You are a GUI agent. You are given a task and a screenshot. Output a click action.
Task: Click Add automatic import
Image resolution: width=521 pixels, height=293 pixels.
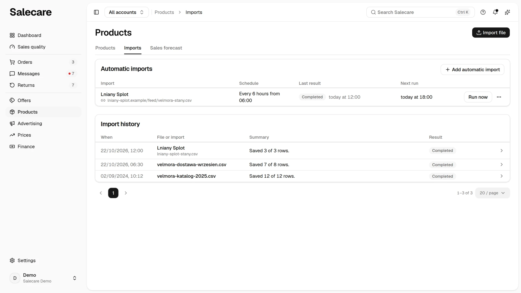tap(472, 70)
